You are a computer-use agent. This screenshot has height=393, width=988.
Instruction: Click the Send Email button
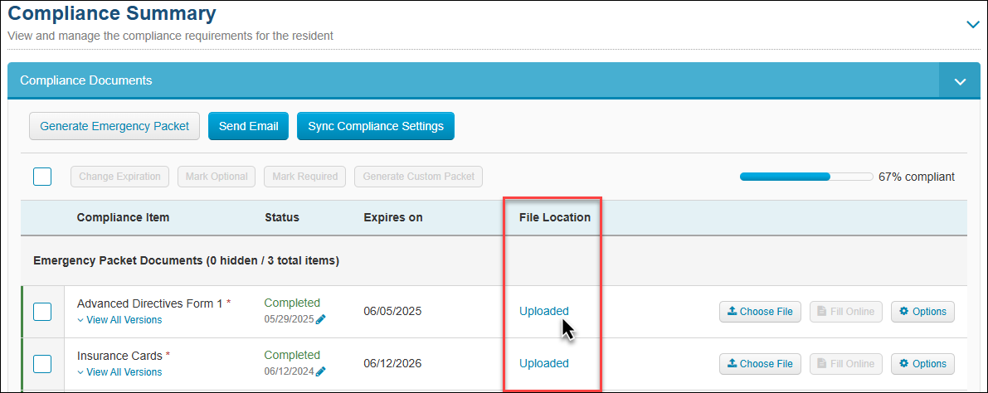click(248, 126)
